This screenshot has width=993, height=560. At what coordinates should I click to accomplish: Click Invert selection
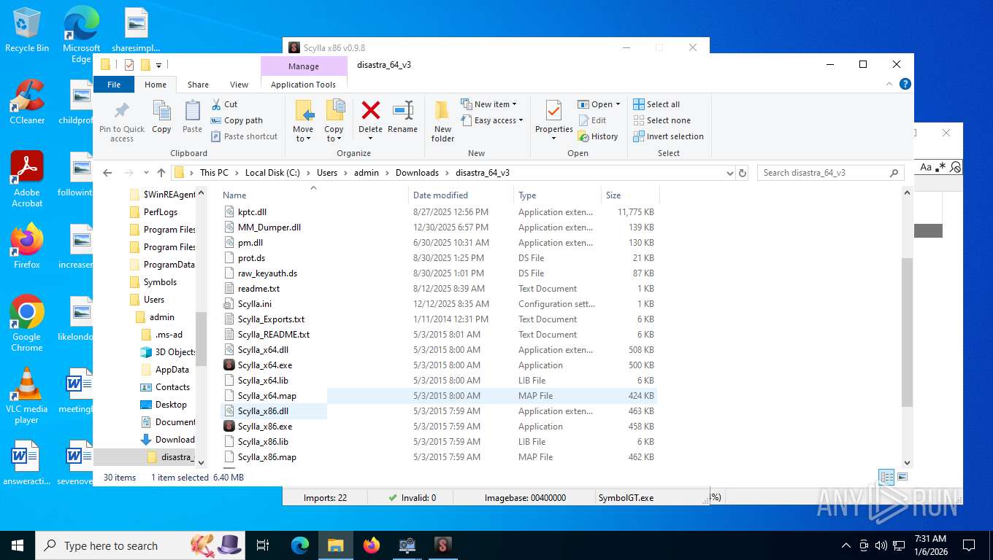[x=667, y=136]
